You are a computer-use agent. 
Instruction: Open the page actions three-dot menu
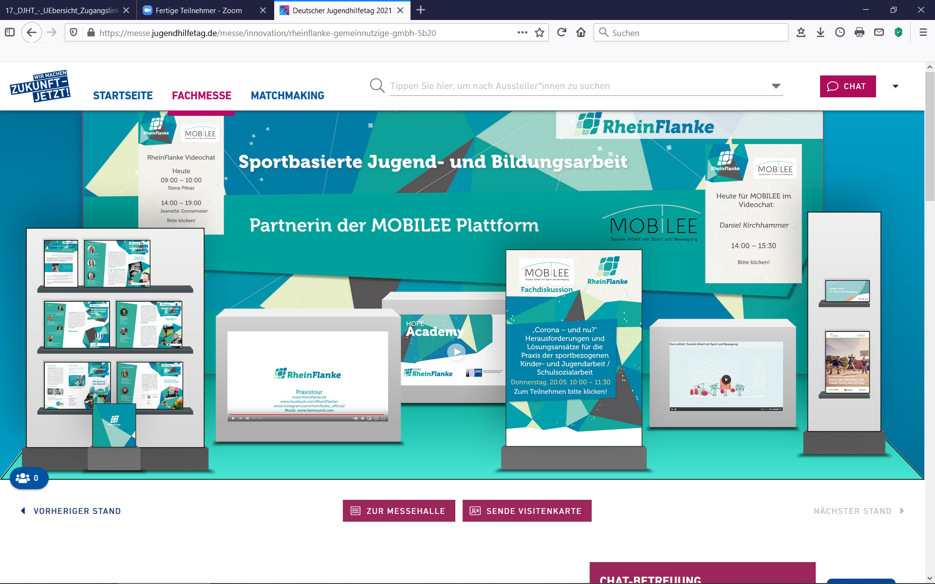522,33
